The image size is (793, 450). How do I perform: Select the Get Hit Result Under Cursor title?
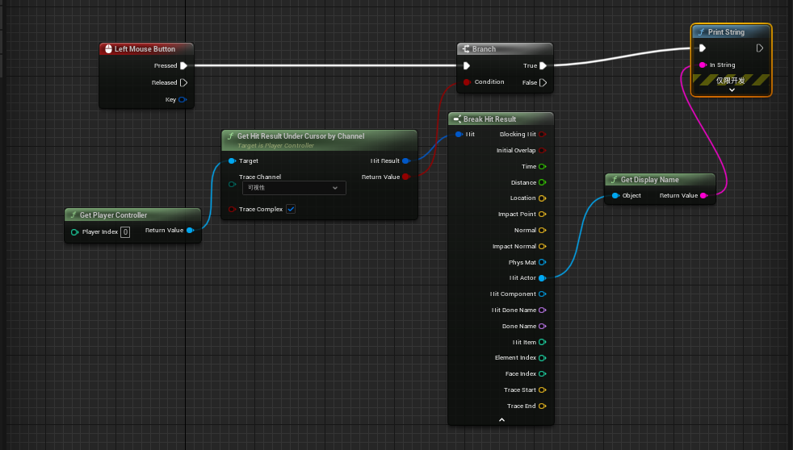point(300,136)
